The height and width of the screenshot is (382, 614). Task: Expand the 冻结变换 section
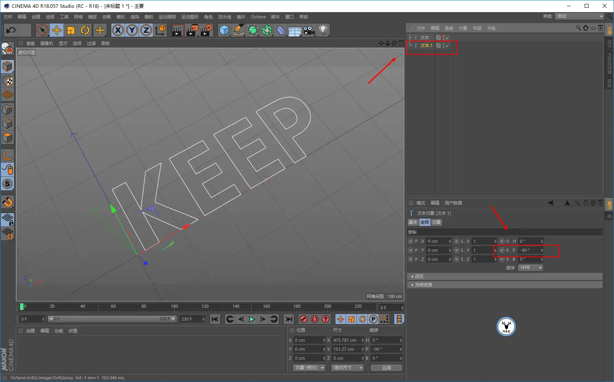coord(505,285)
